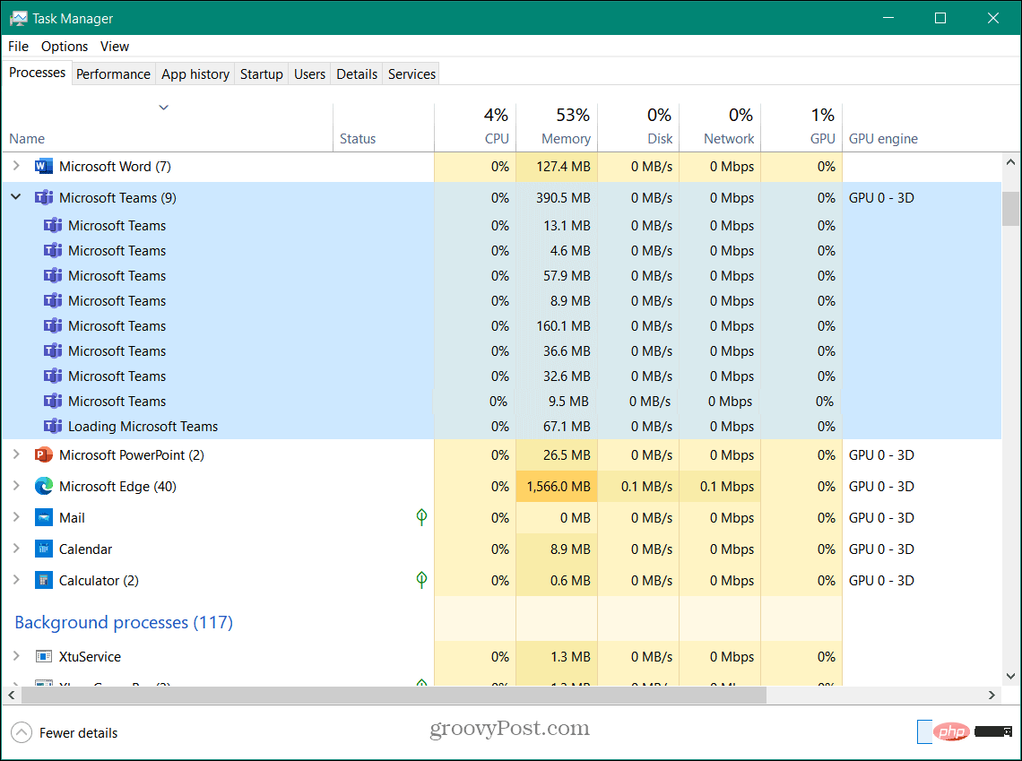Expand the Mail process group

[16, 517]
